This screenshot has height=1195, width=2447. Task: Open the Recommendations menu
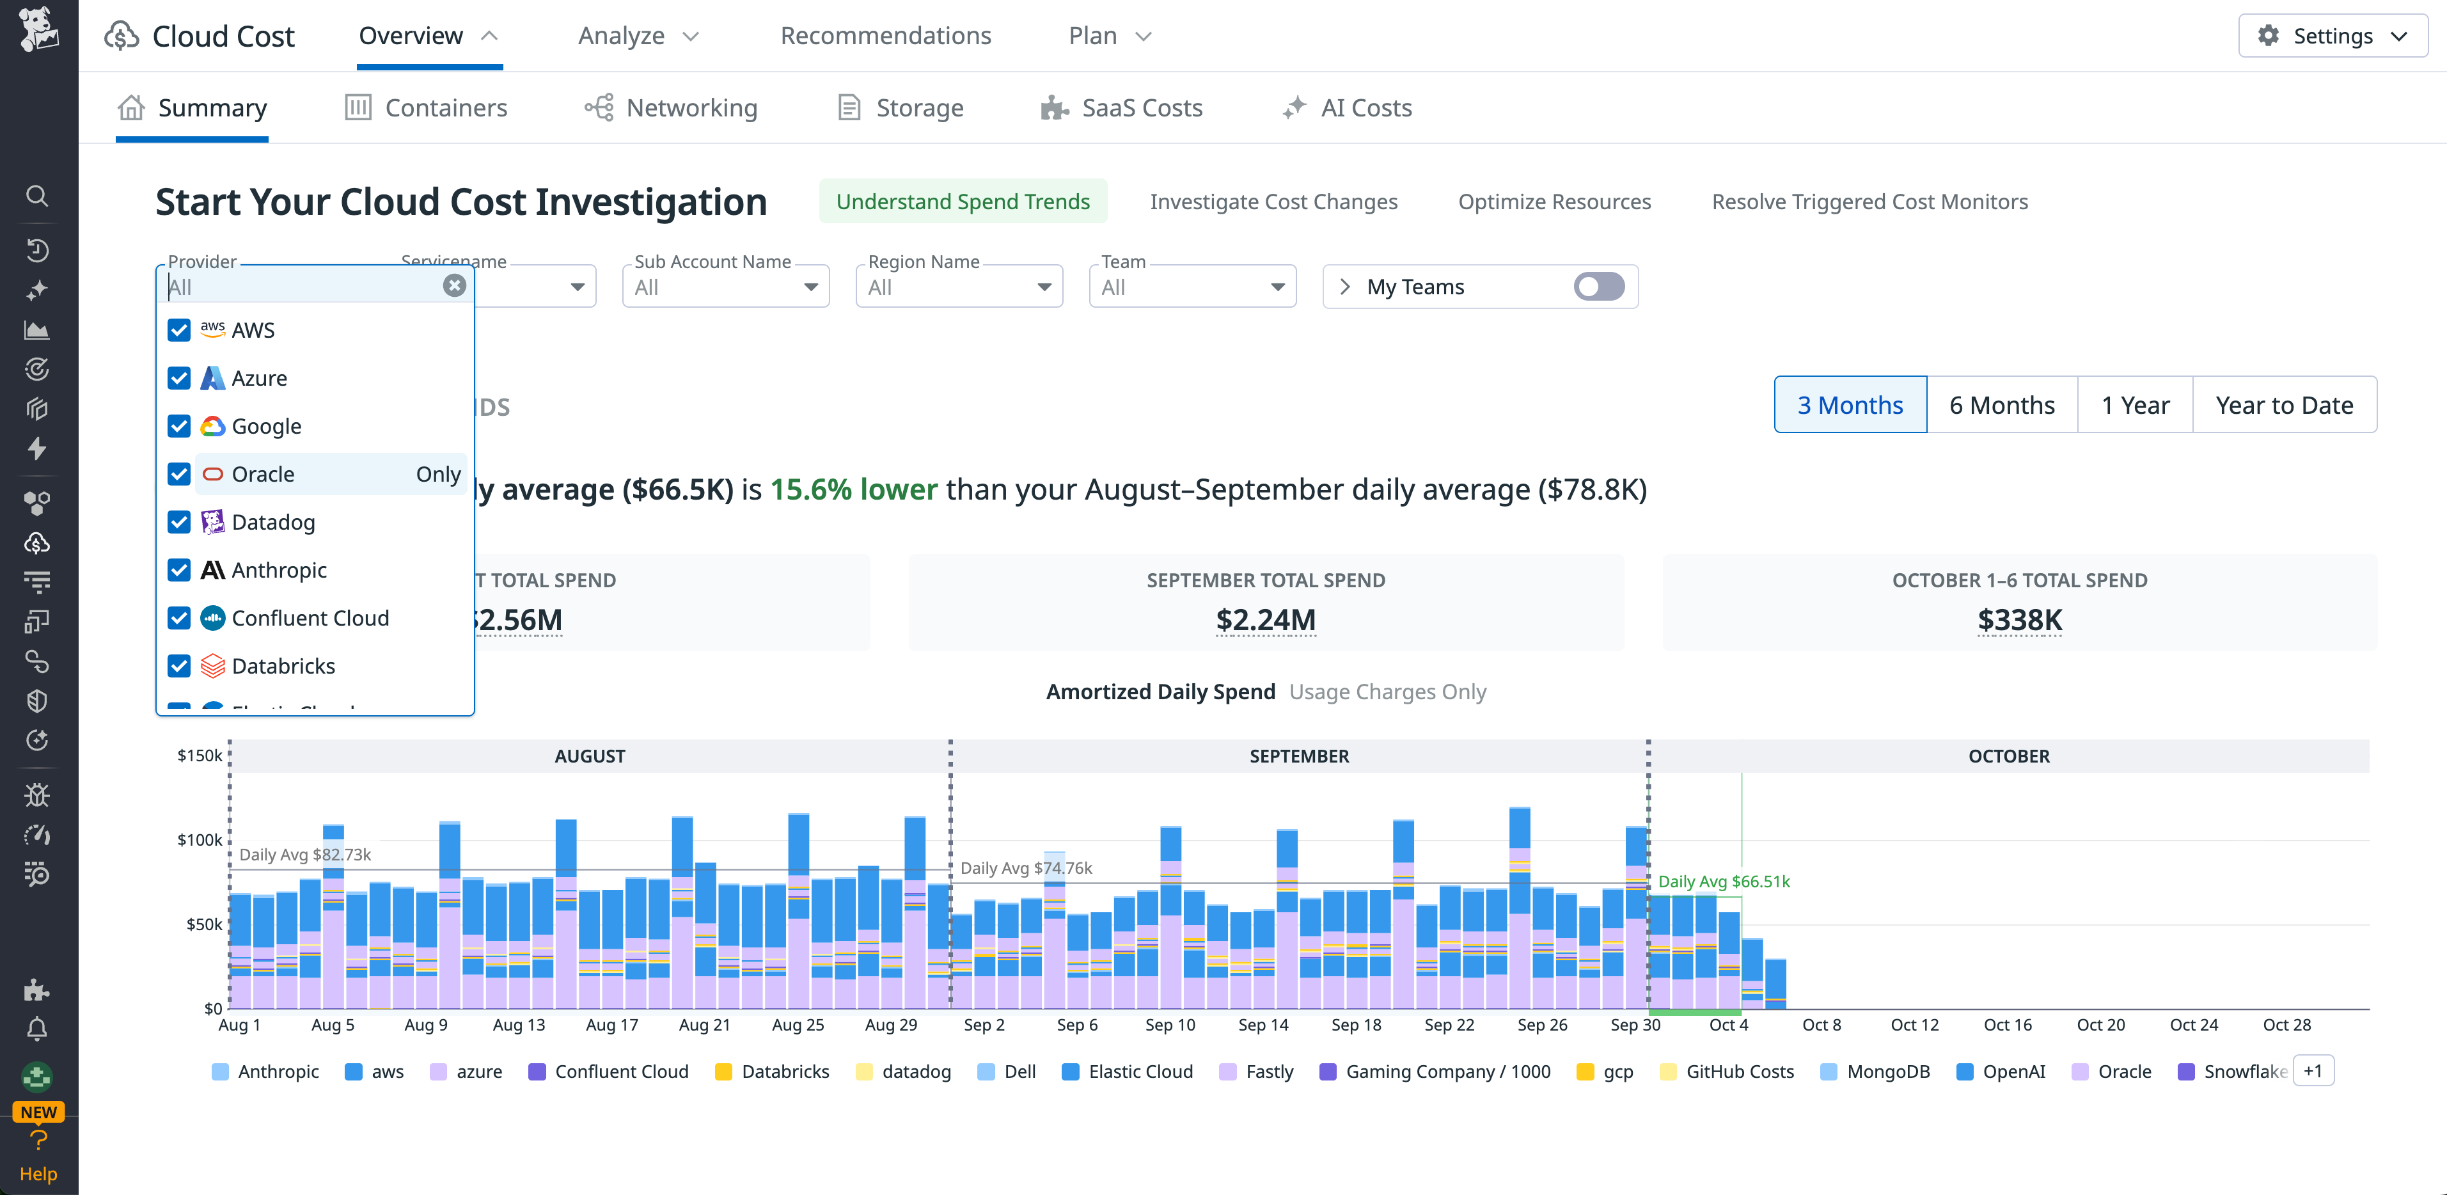[885, 35]
